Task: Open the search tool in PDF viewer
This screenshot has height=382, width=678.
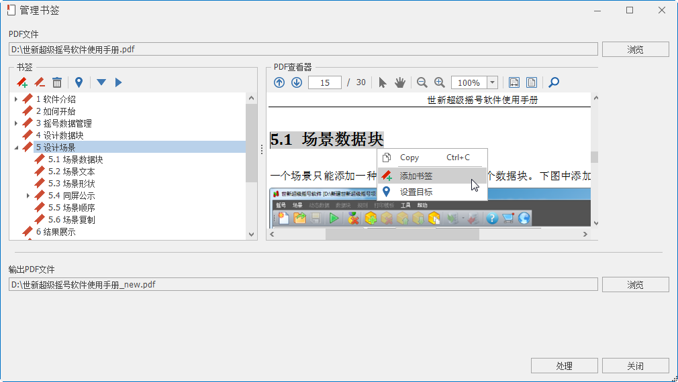Action: [554, 82]
